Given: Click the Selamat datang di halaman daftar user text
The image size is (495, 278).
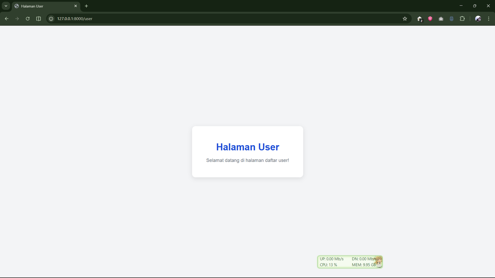Looking at the screenshot, I should point(247,160).
